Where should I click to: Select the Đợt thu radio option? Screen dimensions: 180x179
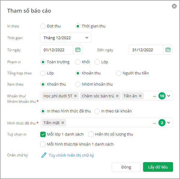(43, 26)
